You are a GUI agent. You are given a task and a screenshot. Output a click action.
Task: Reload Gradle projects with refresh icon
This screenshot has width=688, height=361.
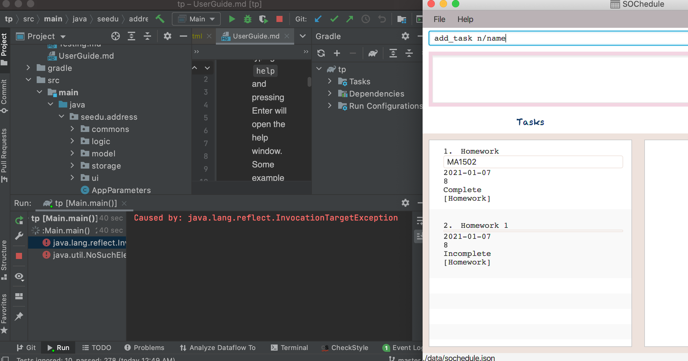click(x=321, y=53)
